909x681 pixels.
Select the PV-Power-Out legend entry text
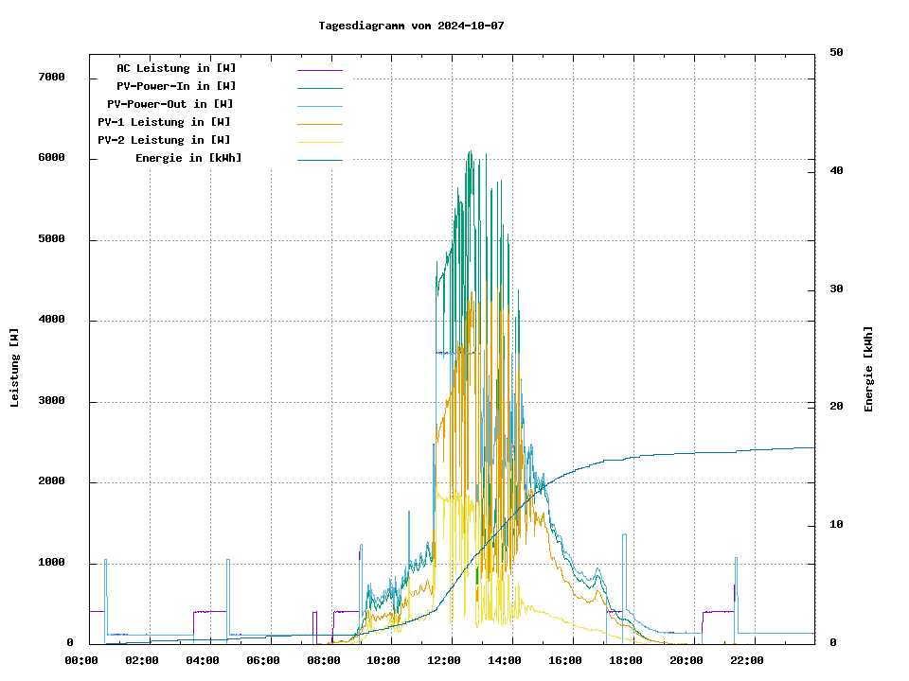(169, 104)
